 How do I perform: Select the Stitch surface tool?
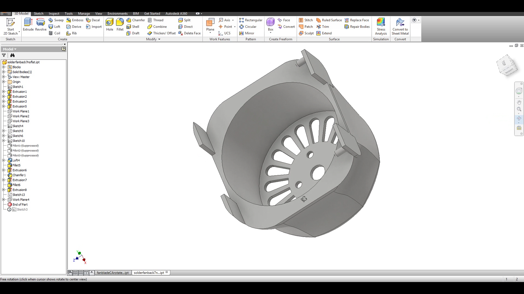tap(306, 20)
